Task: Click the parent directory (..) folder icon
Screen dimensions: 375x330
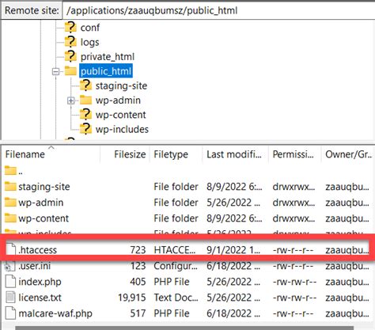Action: point(10,171)
